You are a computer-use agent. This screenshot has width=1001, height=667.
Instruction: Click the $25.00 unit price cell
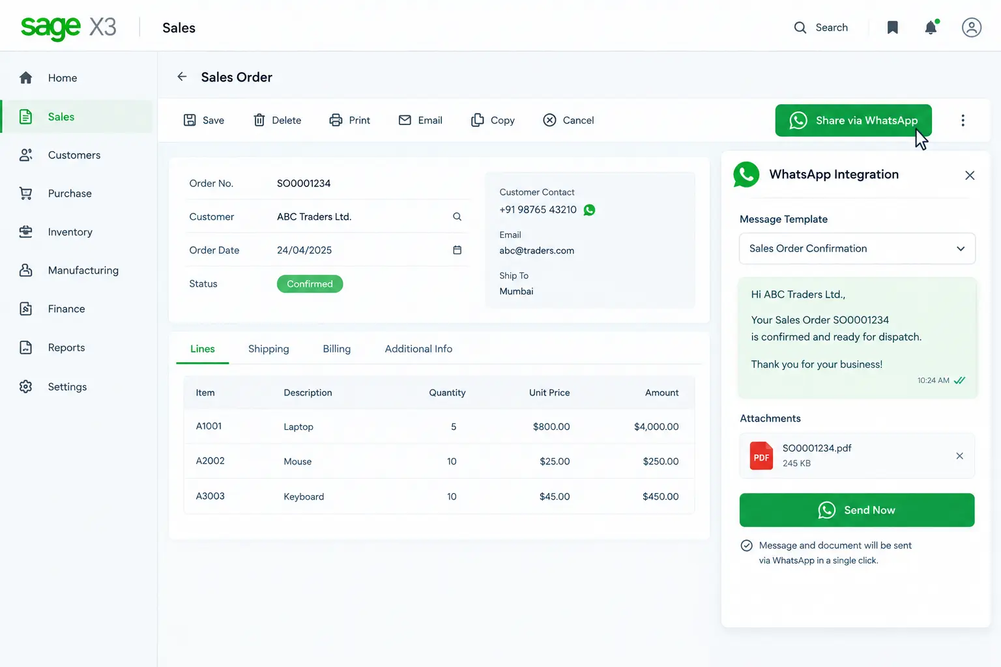pos(555,461)
